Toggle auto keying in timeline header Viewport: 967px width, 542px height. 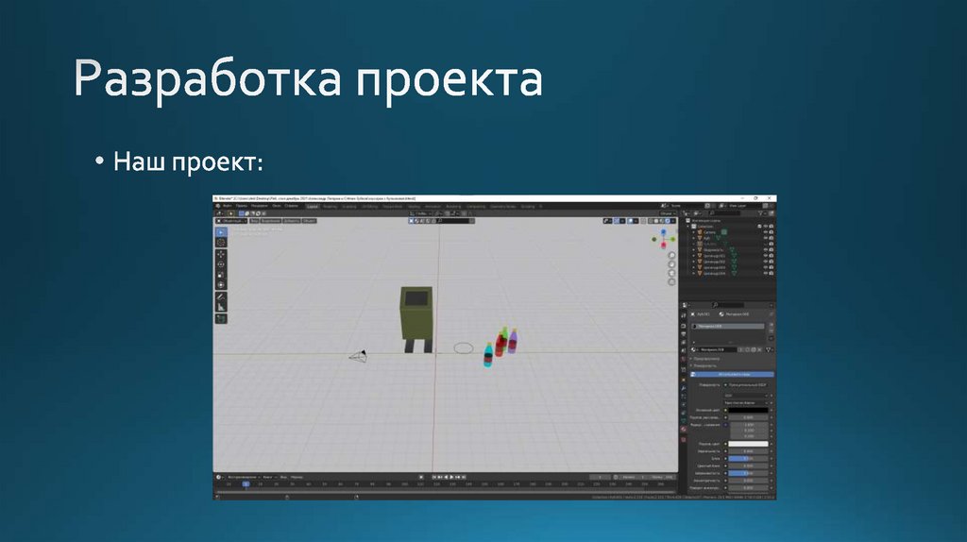pos(421,477)
